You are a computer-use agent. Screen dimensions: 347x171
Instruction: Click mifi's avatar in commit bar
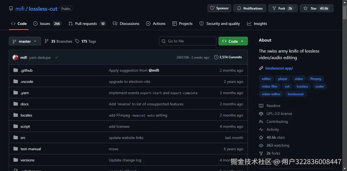[x=15, y=57]
